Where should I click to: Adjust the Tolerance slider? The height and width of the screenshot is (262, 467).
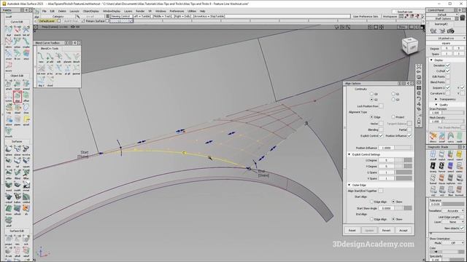click(453, 204)
